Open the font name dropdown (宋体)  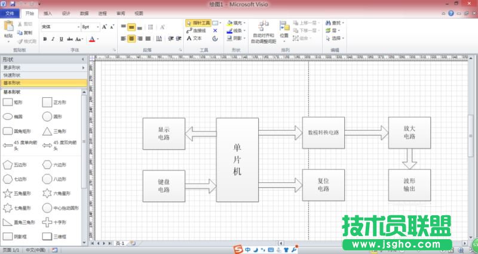coord(78,27)
